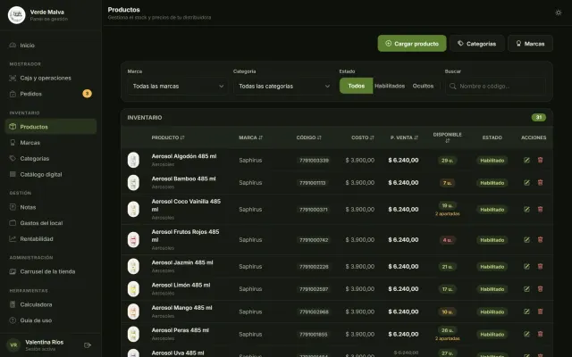Delete the Aerosol Limón 485 ml product
This screenshot has height=357, width=572.
pos(540,289)
